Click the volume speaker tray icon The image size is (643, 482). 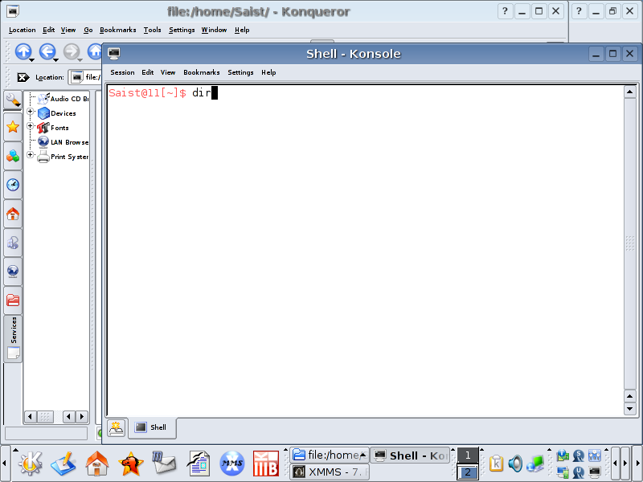[x=515, y=464]
